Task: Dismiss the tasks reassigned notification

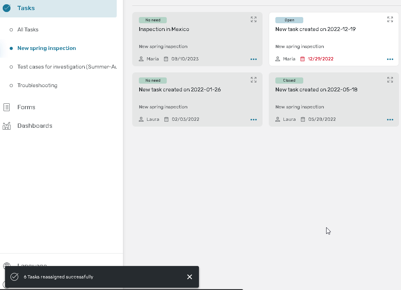Action: point(189,277)
